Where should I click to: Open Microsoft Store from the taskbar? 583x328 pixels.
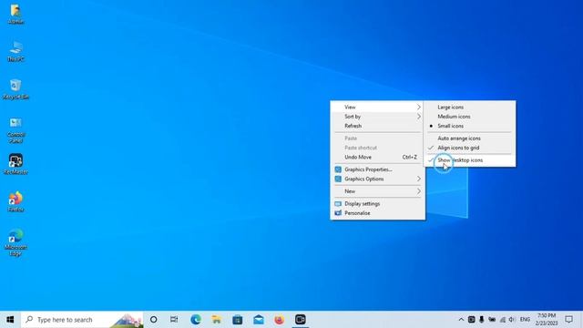click(237, 320)
